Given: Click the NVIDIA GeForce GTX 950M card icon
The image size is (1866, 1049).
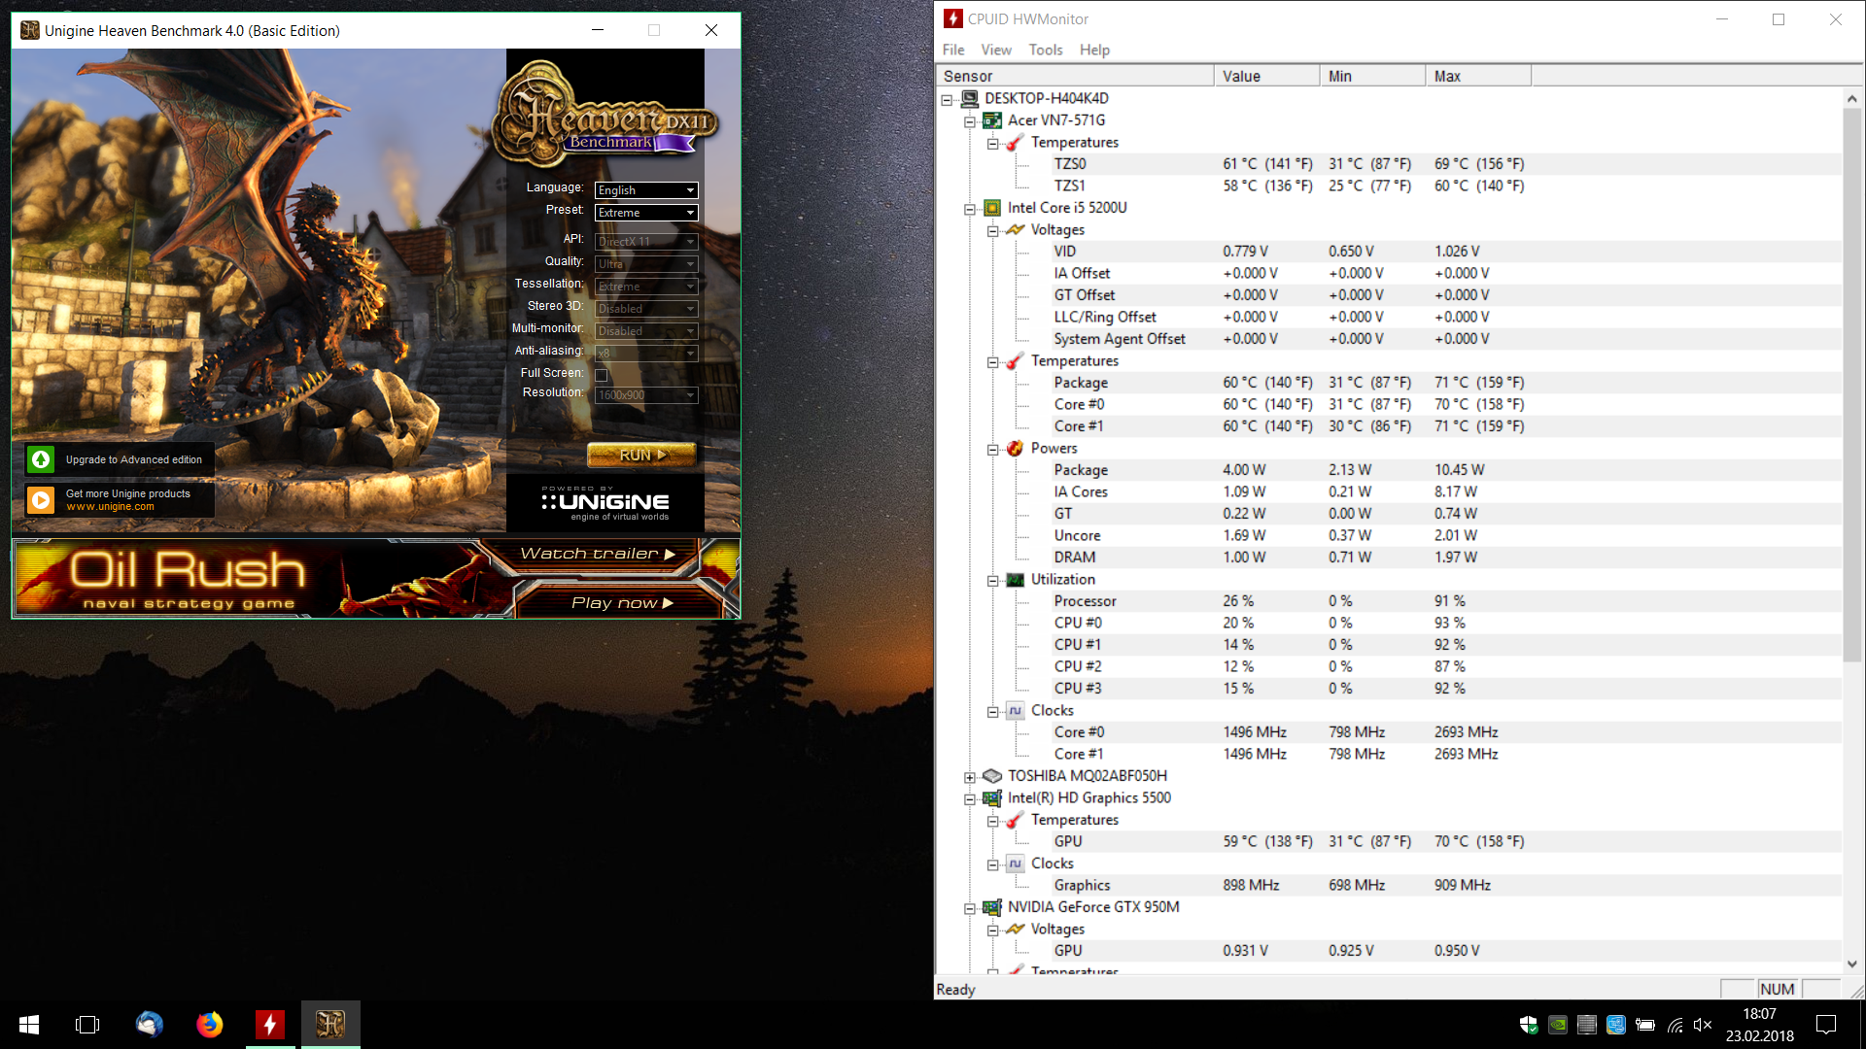Looking at the screenshot, I should pos(991,907).
